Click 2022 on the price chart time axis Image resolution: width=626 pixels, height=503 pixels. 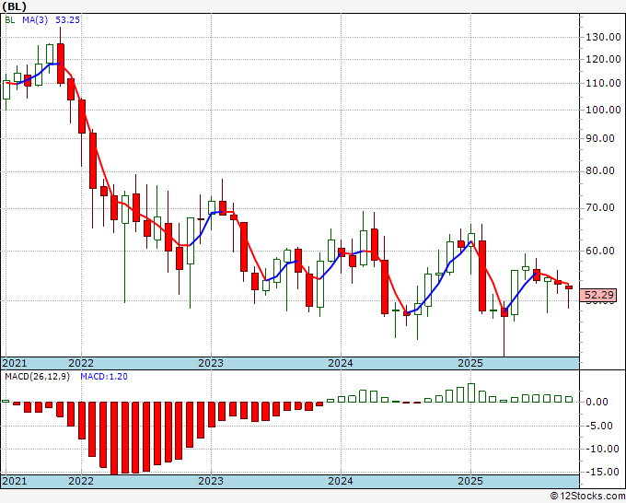[81, 363]
